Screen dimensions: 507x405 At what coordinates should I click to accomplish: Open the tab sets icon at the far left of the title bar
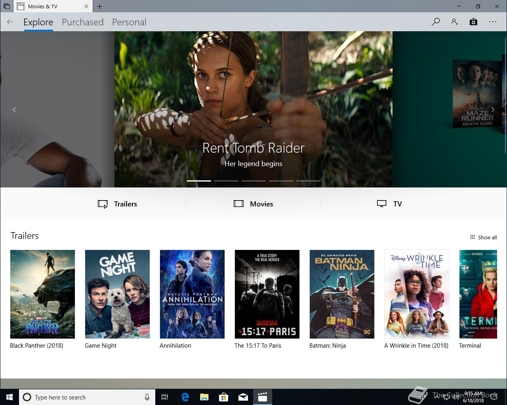pyautogui.click(x=6, y=6)
